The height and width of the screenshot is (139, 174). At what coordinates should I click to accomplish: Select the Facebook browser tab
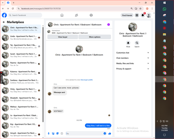click(8, 3)
